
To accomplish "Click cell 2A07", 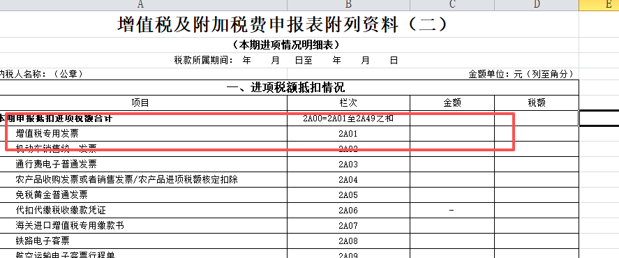I will [x=349, y=226].
